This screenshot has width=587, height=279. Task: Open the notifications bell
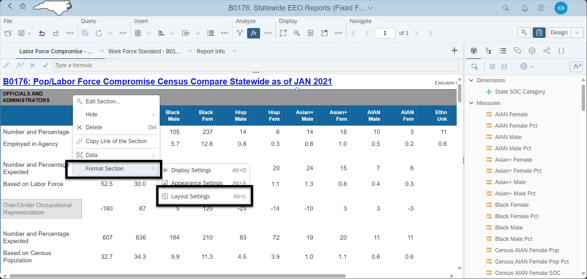[525, 8]
